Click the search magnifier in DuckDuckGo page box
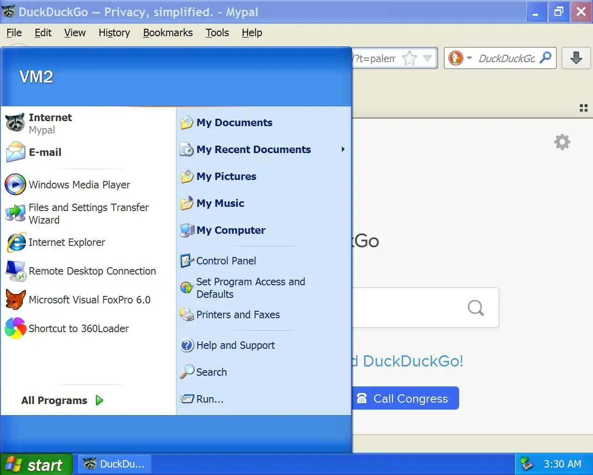 475,308
